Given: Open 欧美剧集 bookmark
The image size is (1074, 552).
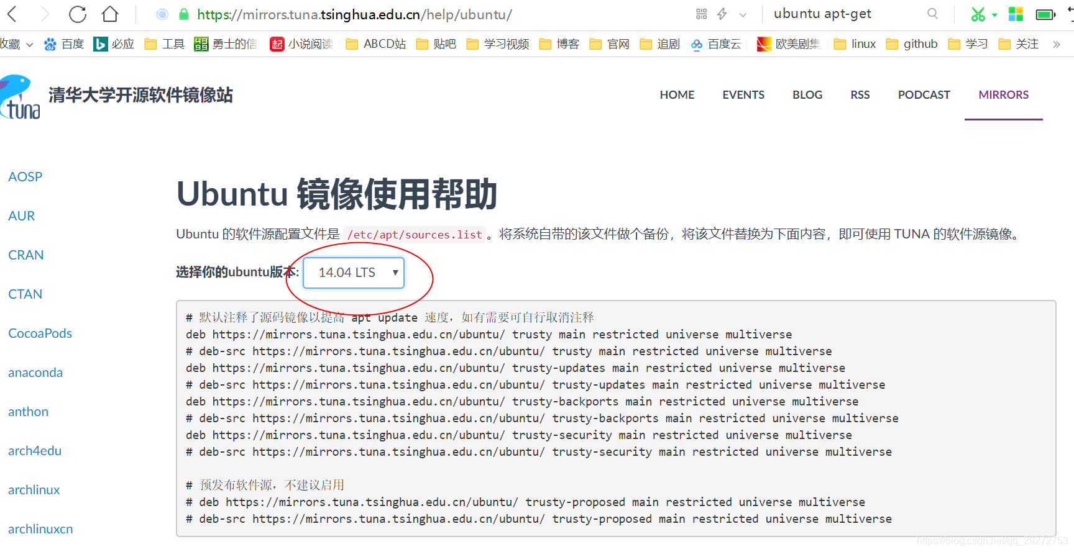Looking at the screenshot, I should pos(789,44).
